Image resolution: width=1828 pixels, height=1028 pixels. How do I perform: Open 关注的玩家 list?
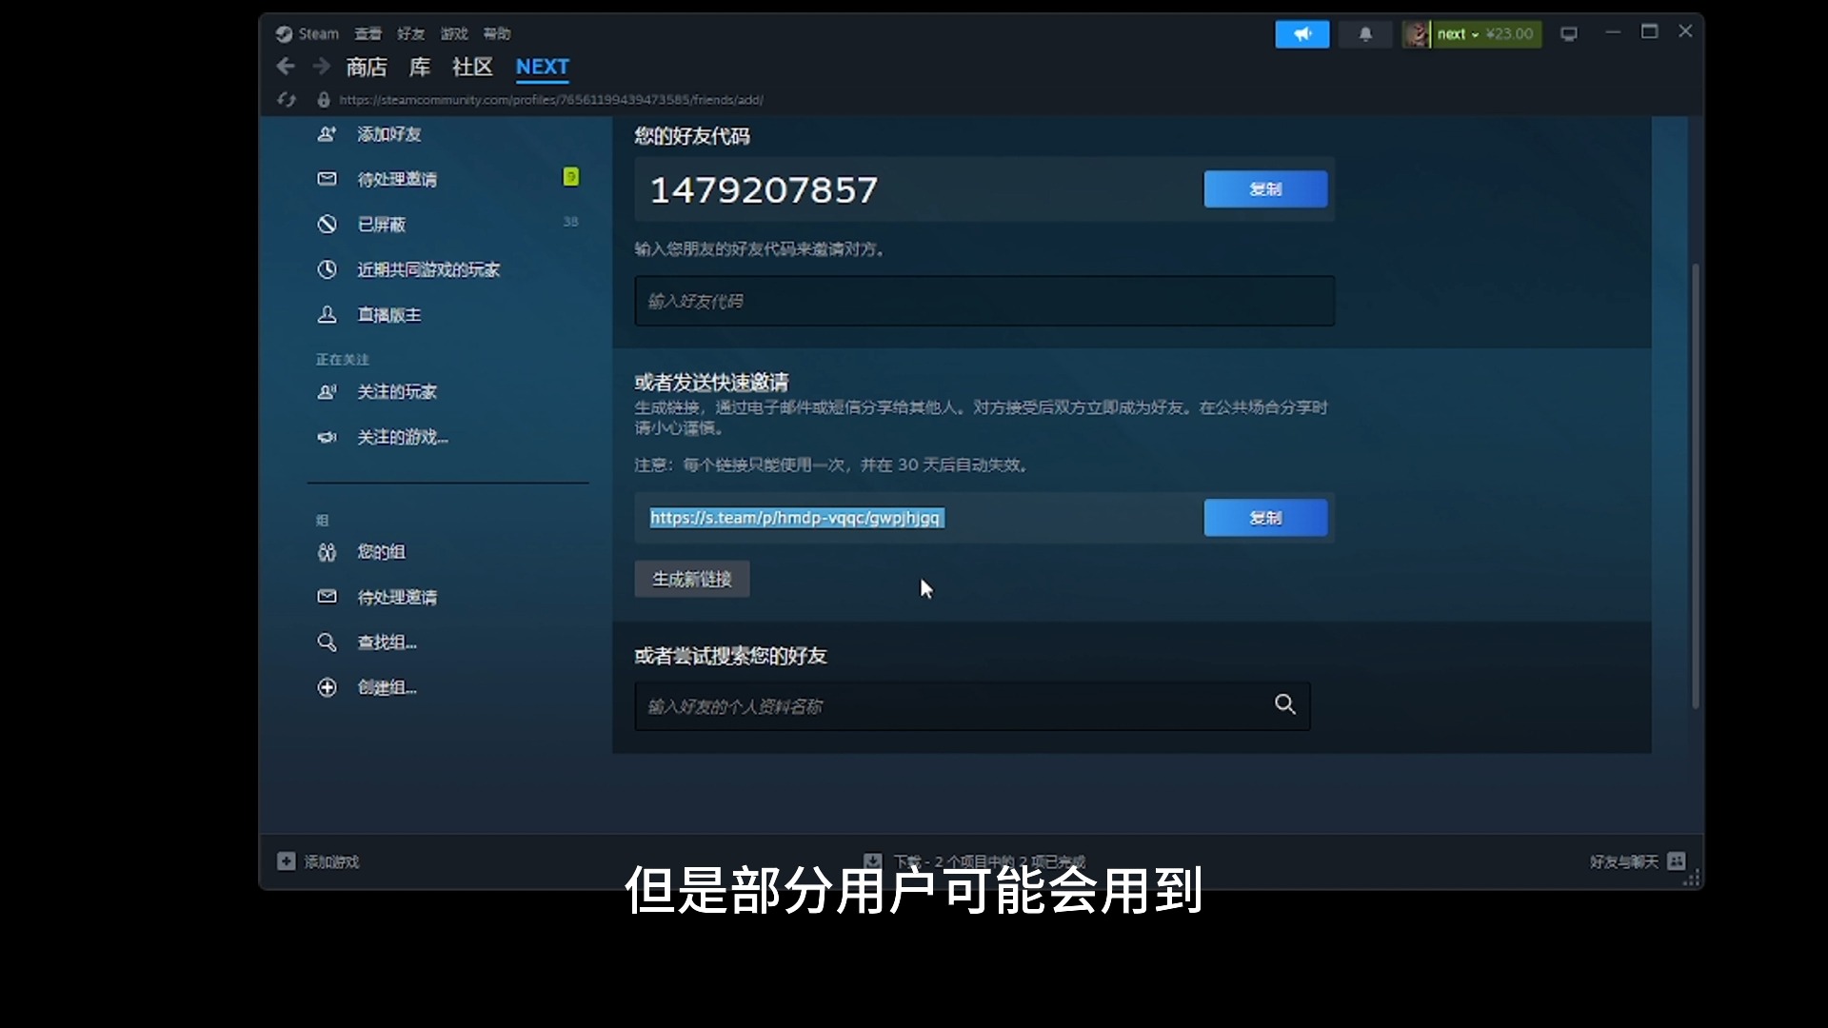(x=397, y=392)
